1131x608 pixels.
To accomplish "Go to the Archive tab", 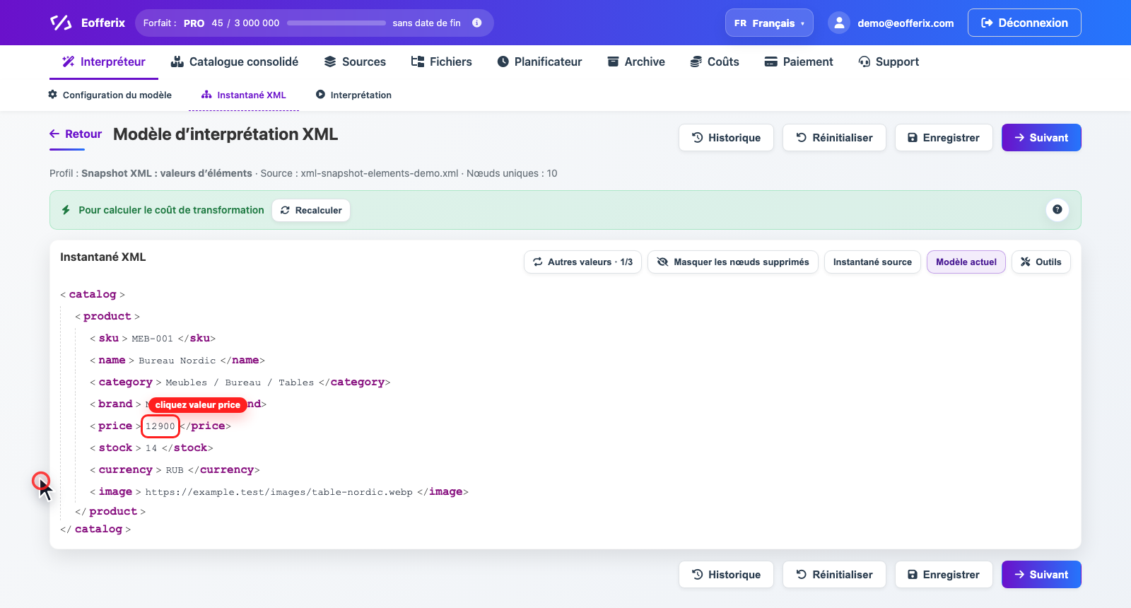I will click(636, 62).
